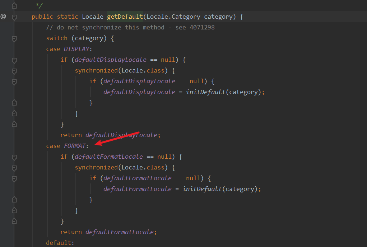Collapse the inner defaultDisplayLocale null-check fold
The height and width of the screenshot is (247, 367).
tap(14, 81)
